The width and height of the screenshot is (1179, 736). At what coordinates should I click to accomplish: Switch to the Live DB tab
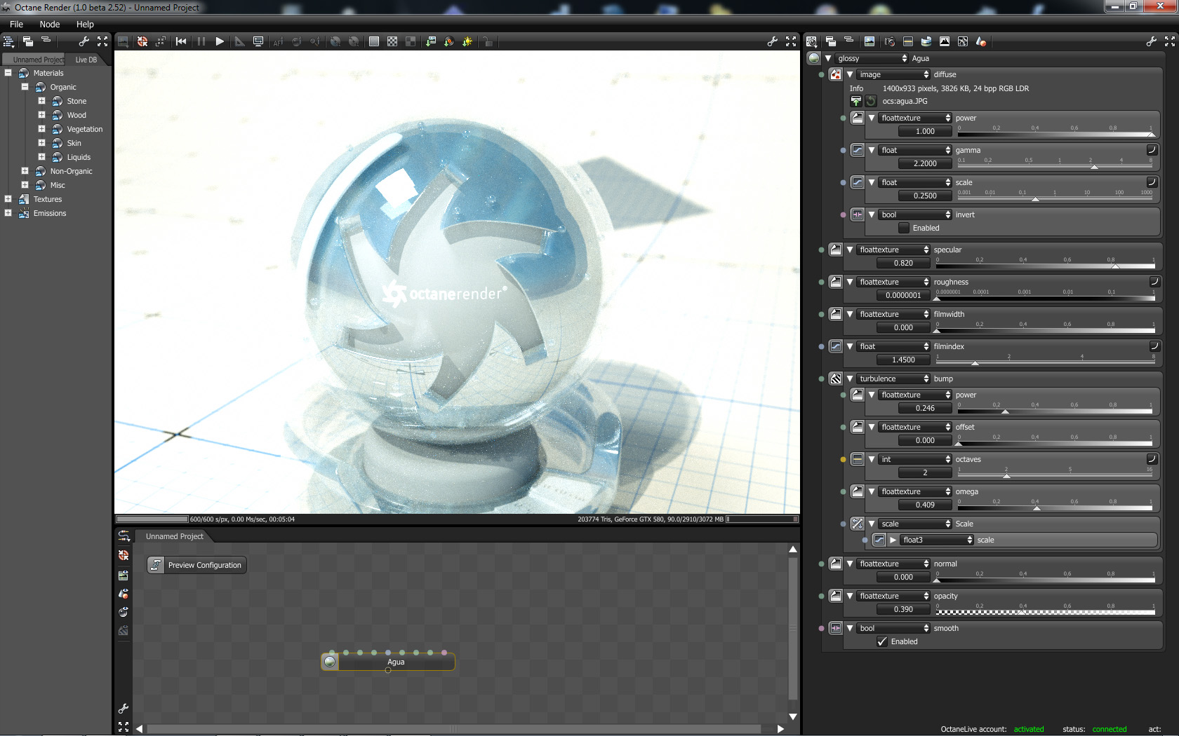point(86,60)
